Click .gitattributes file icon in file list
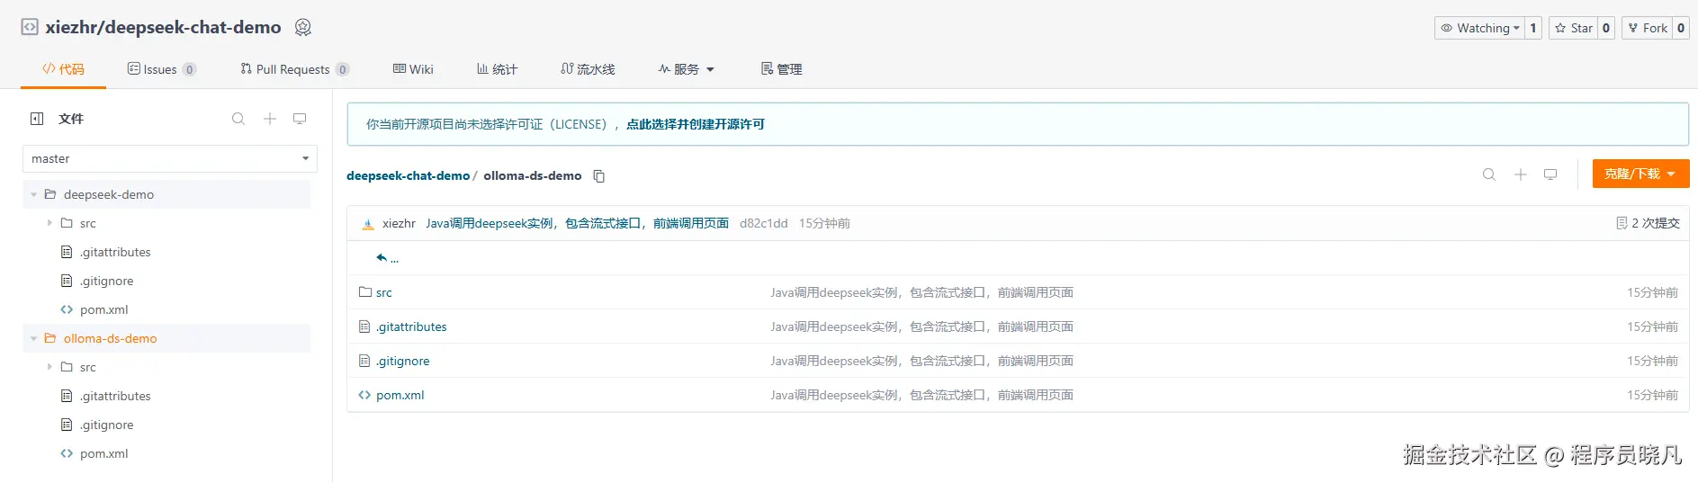The image size is (1698, 483). (364, 326)
